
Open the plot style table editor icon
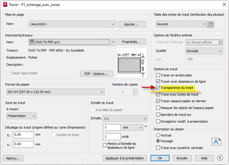[x=211, y=24]
